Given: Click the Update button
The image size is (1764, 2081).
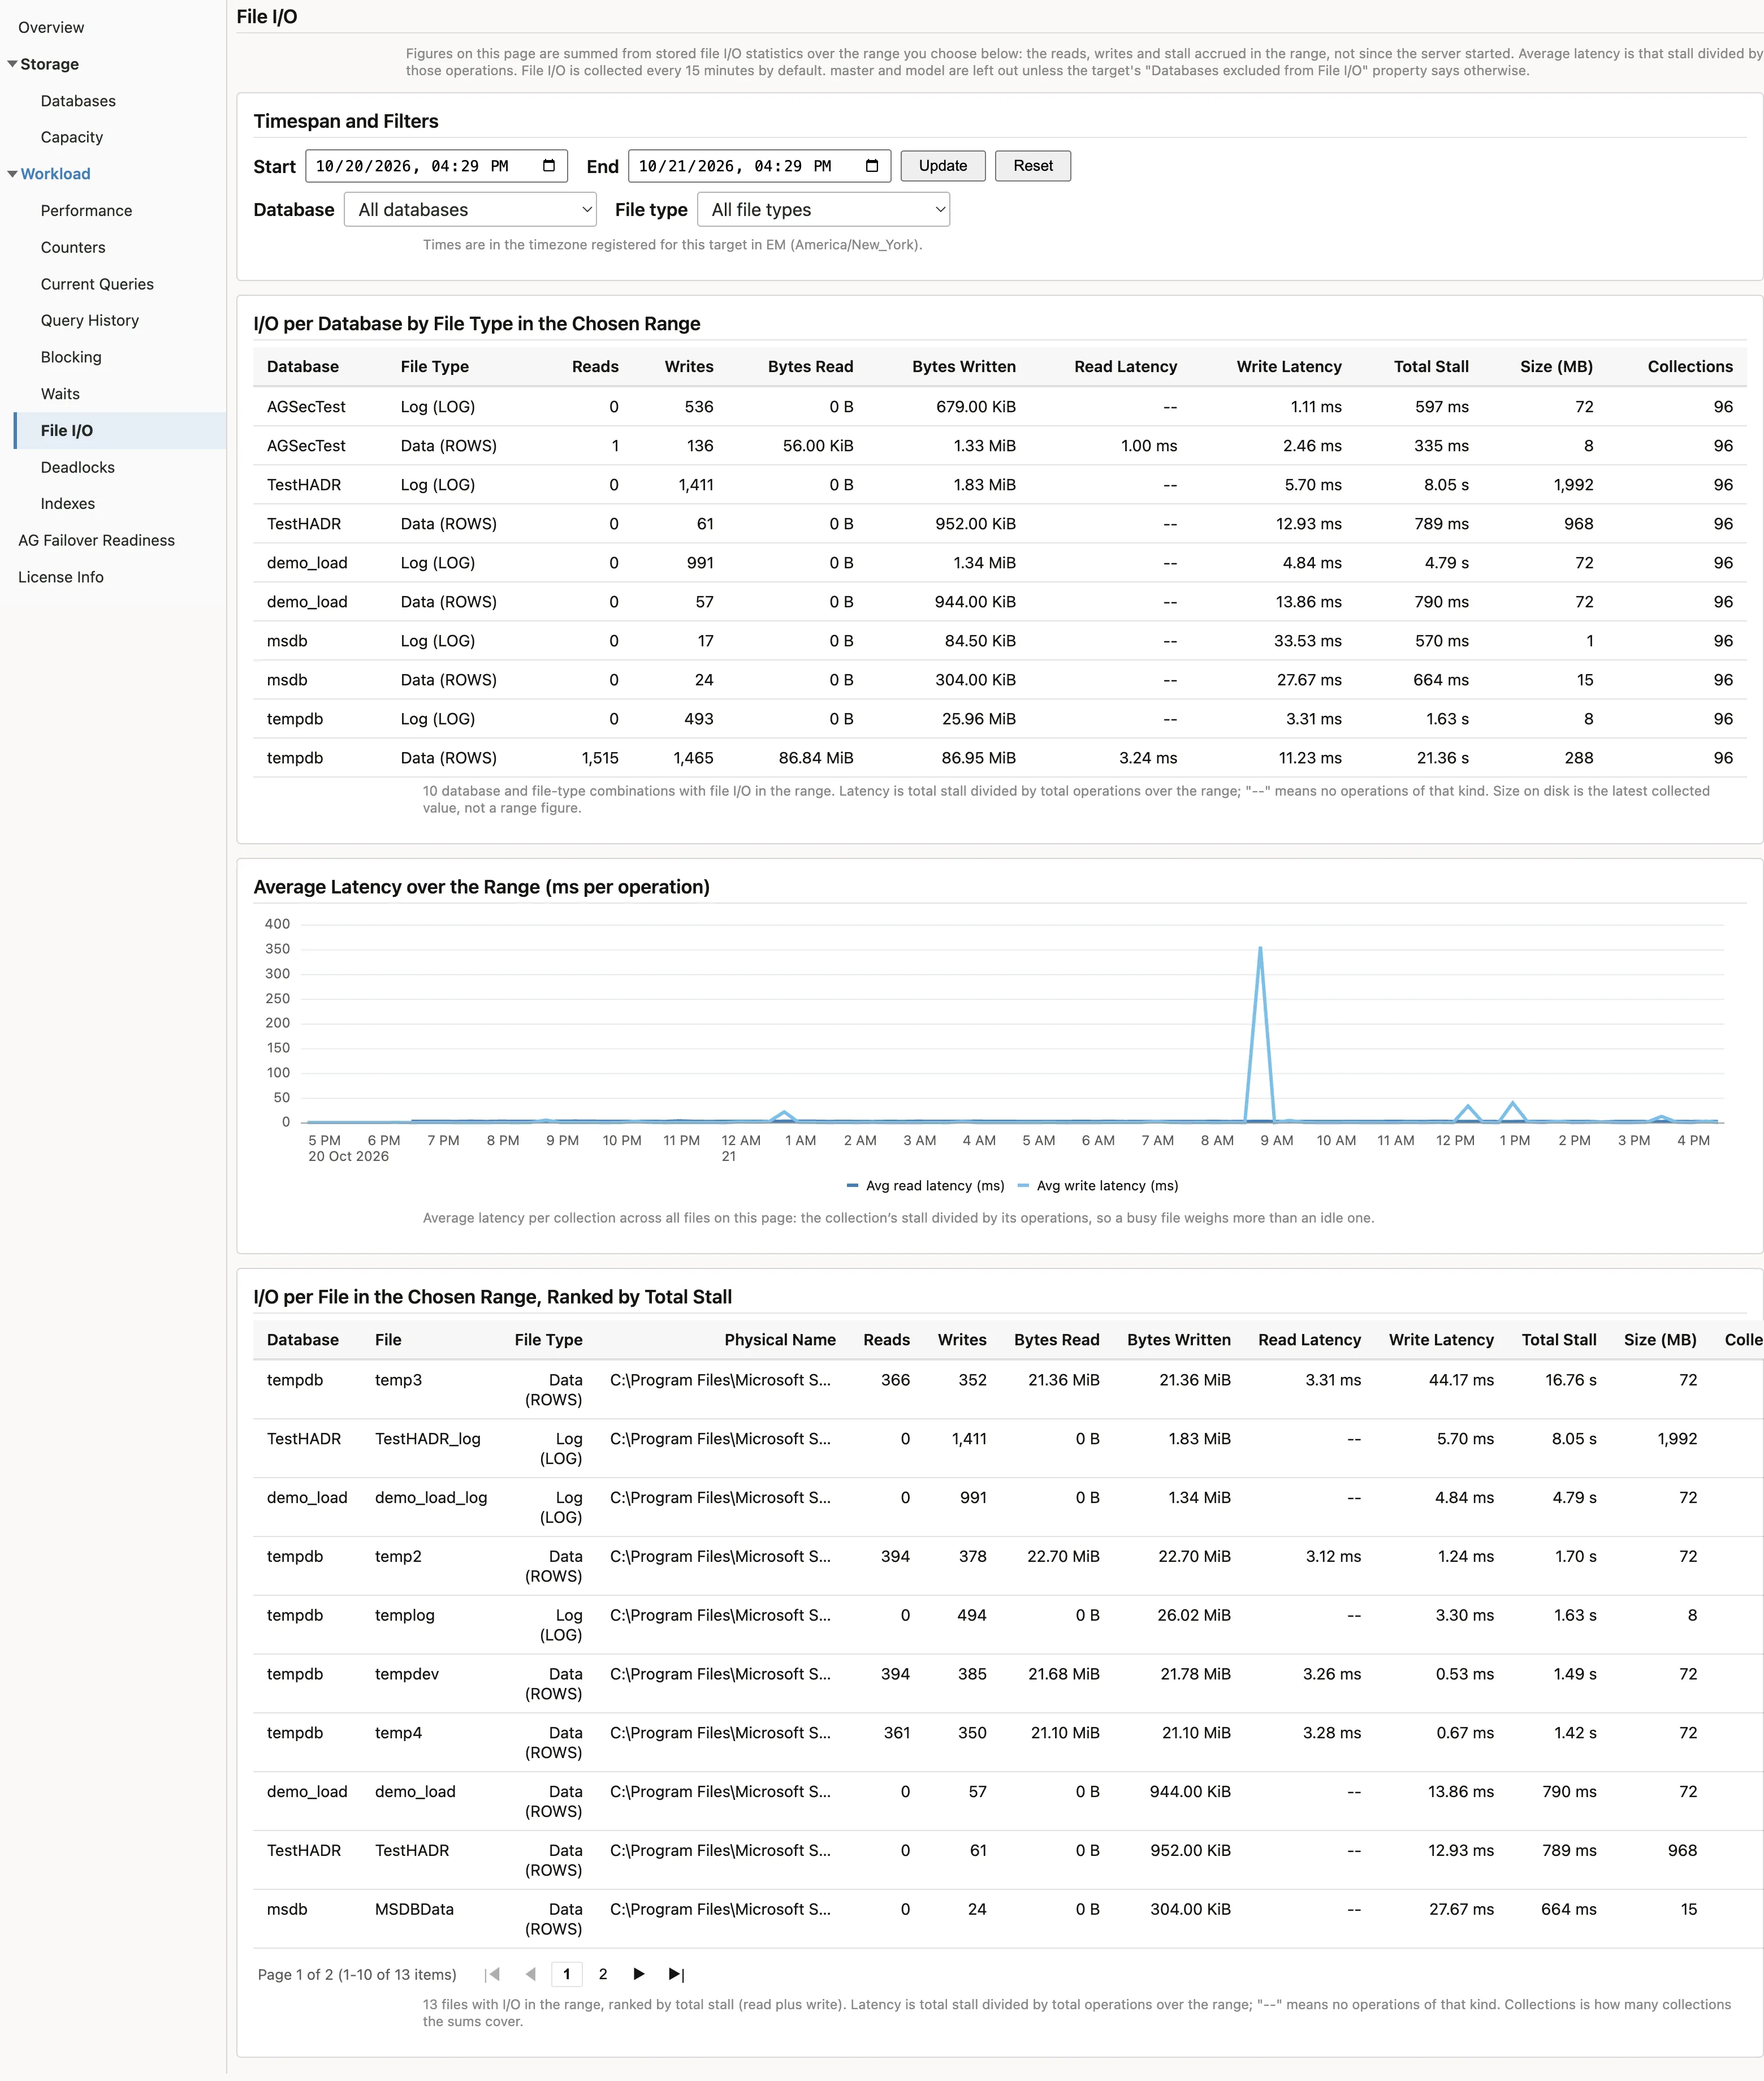Looking at the screenshot, I should 943,166.
